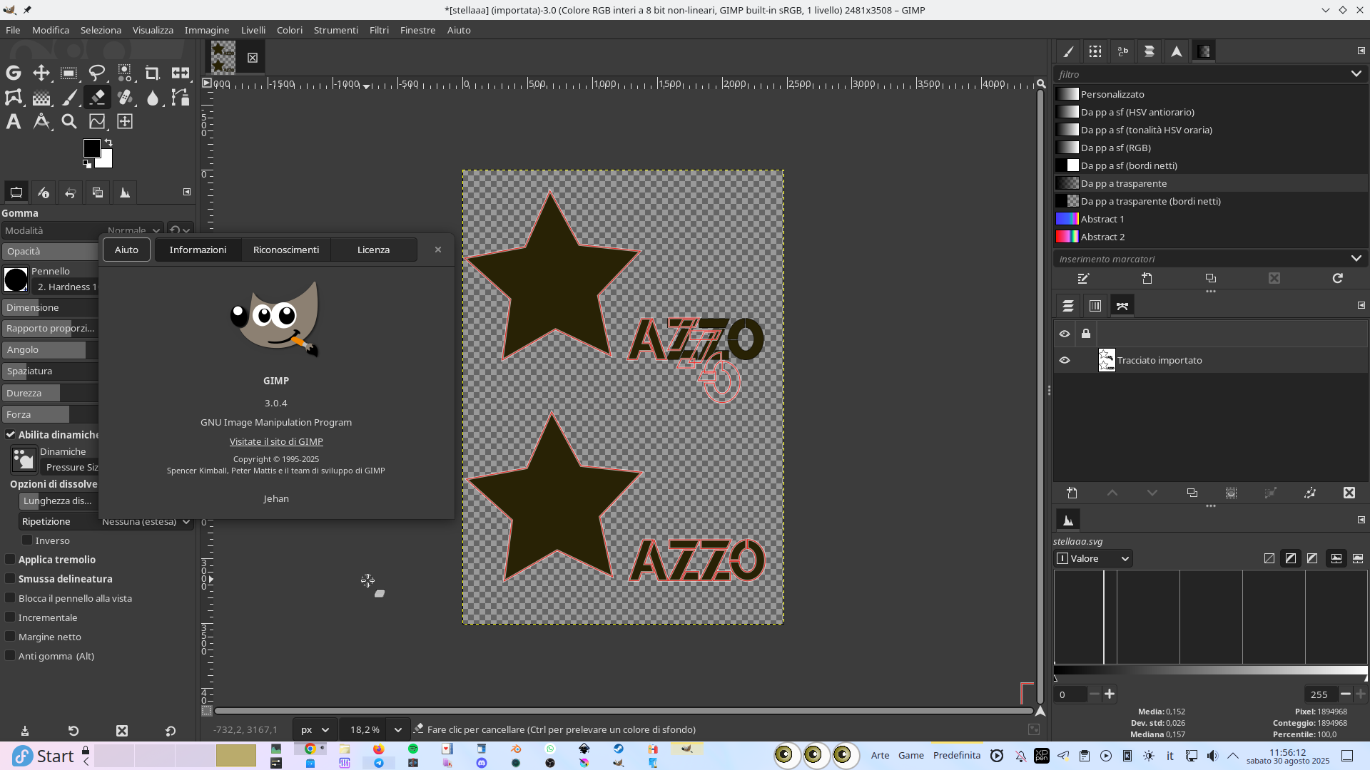Switch to the Riconoscimenti tab
The width and height of the screenshot is (1370, 770).
(x=286, y=250)
